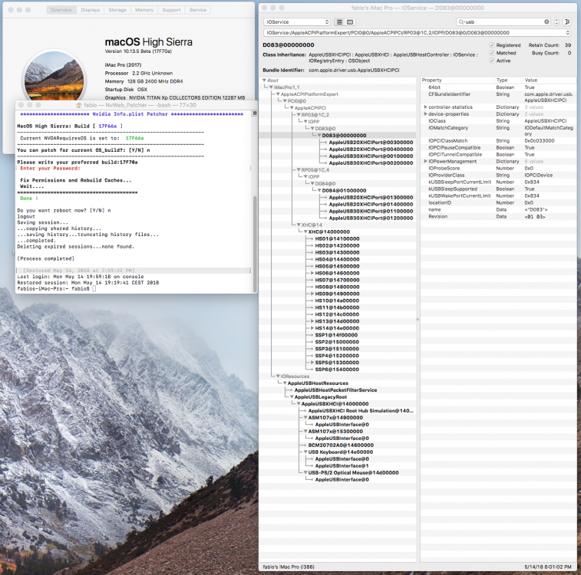
Task: Open the Storage tab
Action: 117,10
